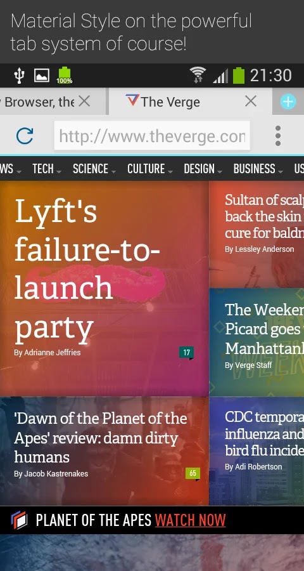Open the CDC influenza article tile
304x571 pixels.
[256, 451]
